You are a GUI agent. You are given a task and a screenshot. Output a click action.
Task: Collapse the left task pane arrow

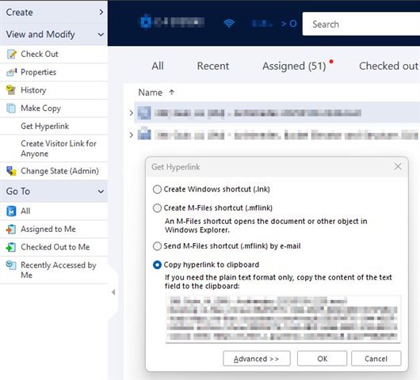point(113,292)
